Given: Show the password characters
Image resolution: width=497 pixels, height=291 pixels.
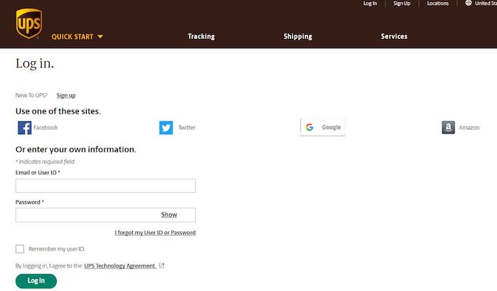Looking at the screenshot, I should [x=169, y=214].
